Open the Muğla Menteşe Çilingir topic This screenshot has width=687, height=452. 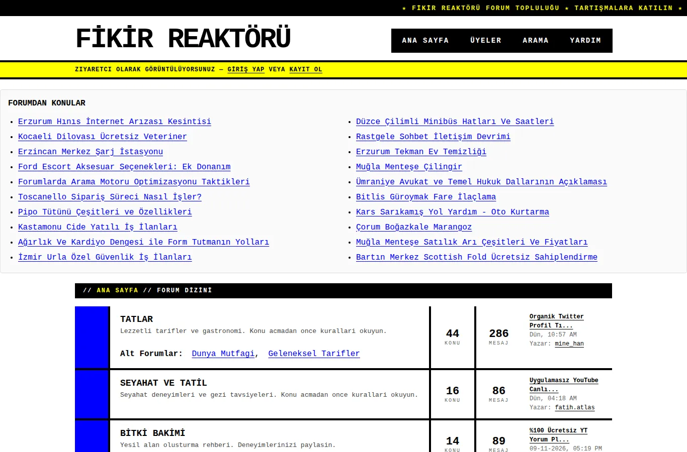pyautogui.click(x=409, y=167)
